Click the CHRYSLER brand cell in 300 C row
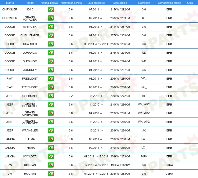 pos(10,9)
